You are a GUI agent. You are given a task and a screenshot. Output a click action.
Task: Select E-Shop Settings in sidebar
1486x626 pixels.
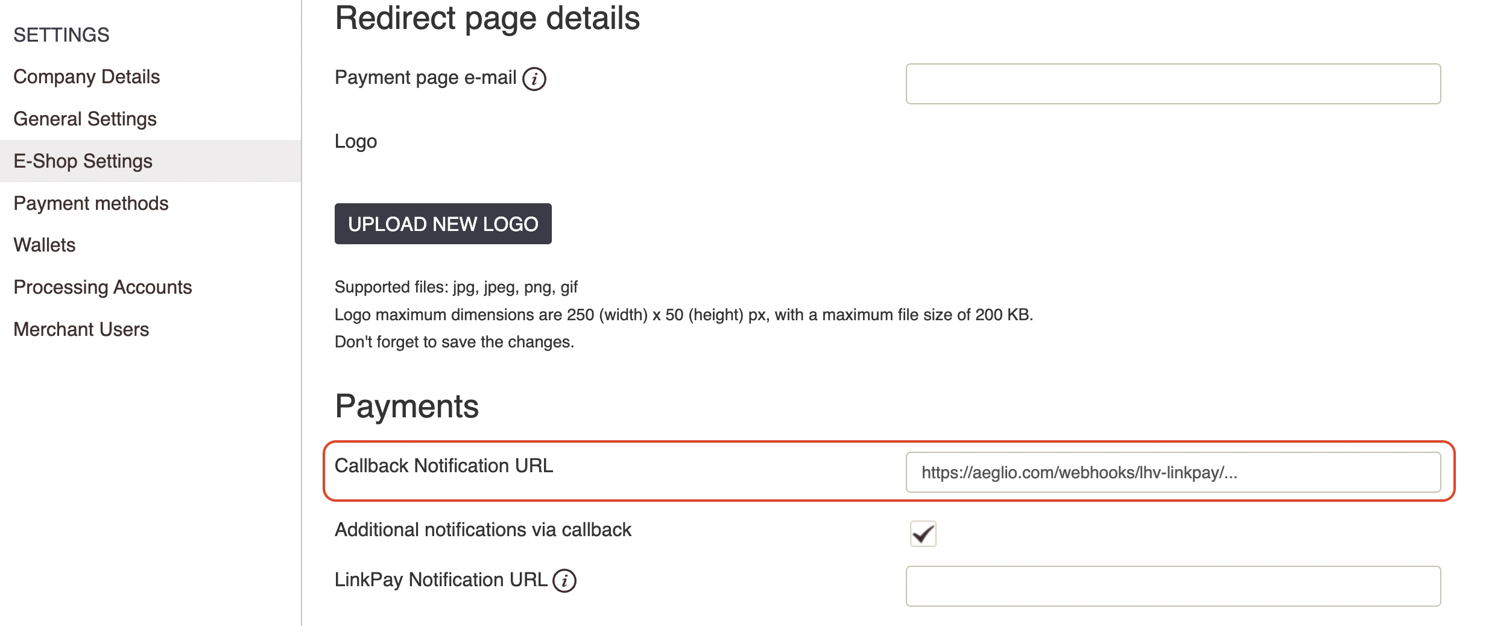pyautogui.click(x=151, y=161)
